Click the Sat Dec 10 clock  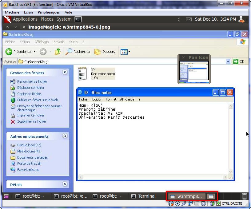pos(215,19)
